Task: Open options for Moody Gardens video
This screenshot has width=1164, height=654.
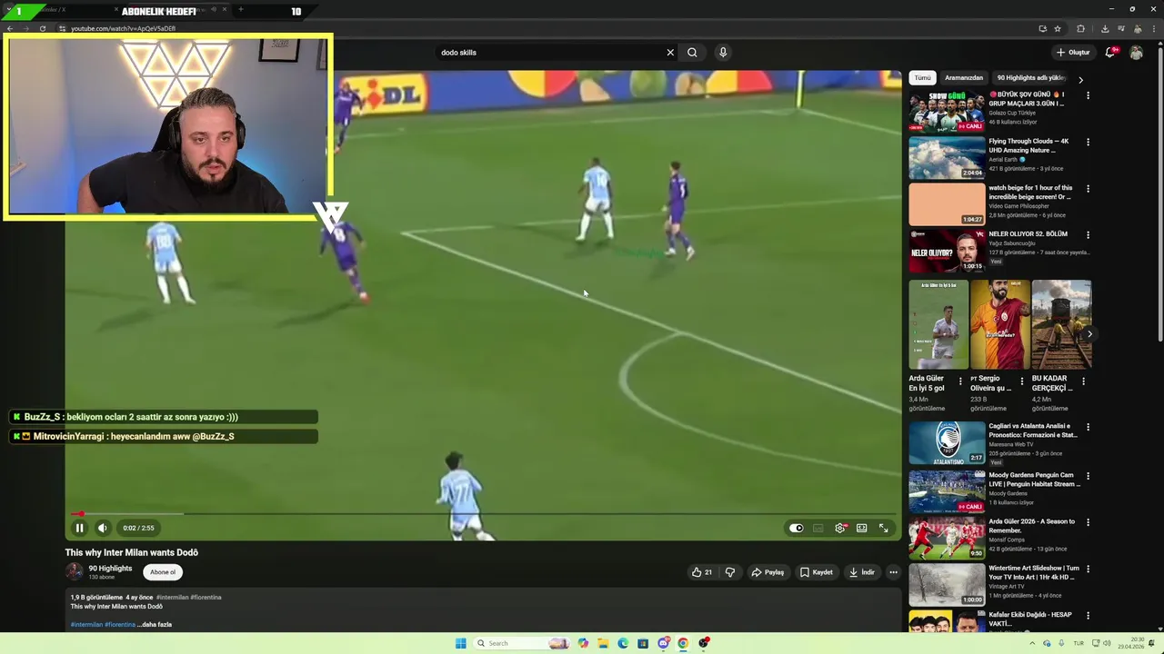Action: tap(1088, 476)
